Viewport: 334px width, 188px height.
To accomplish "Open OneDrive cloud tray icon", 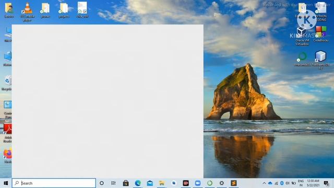I will (270, 183).
